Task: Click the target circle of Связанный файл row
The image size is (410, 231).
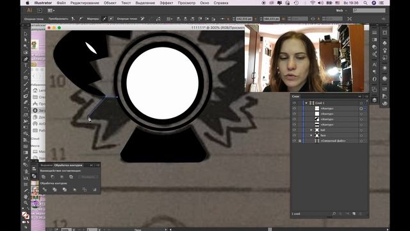Action: [361, 141]
